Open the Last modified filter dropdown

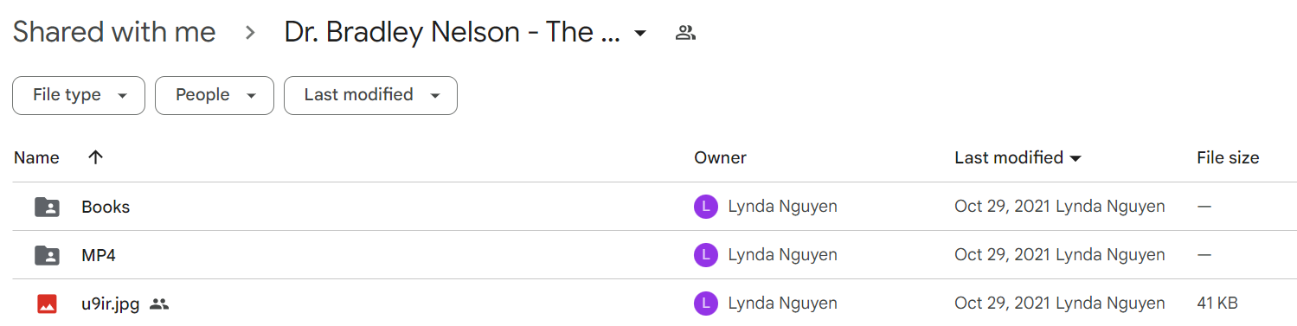pyautogui.click(x=370, y=95)
